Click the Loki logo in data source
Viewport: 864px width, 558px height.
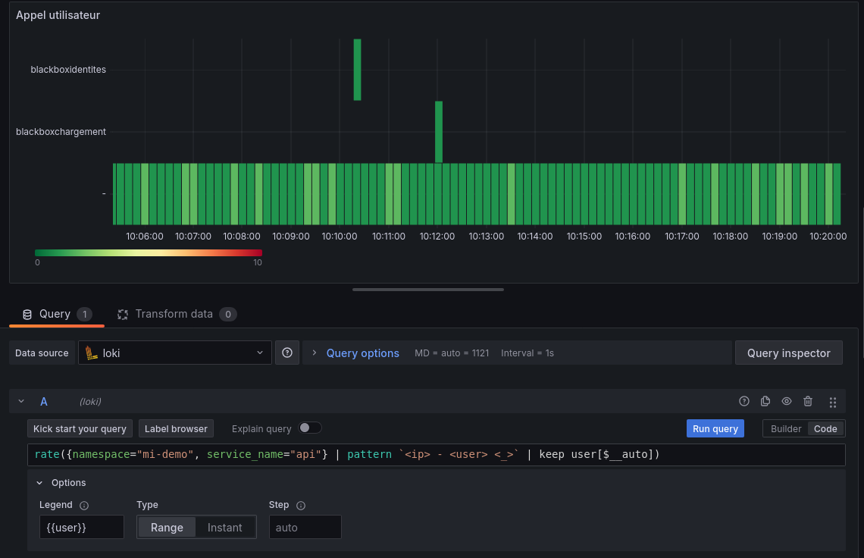pos(91,353)
